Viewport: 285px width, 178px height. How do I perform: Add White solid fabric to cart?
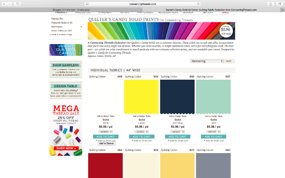(106, 137)
